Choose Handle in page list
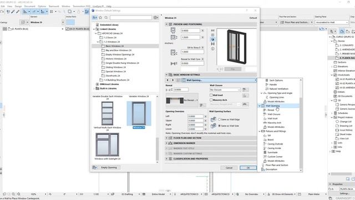This screenshot has height=200, width=355. click(x=273, y=84)
